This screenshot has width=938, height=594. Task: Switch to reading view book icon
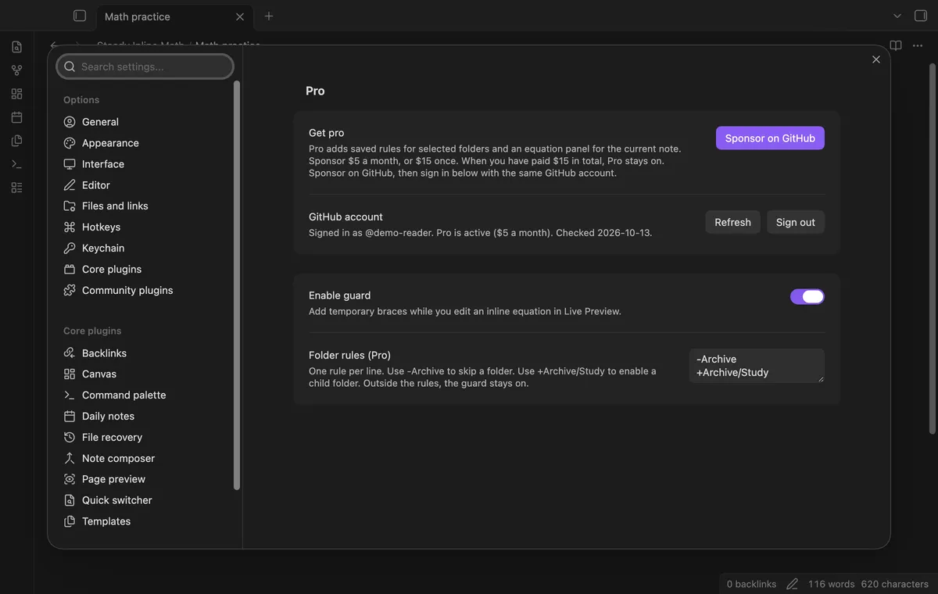pyautogui.click(x=896, y=46)
